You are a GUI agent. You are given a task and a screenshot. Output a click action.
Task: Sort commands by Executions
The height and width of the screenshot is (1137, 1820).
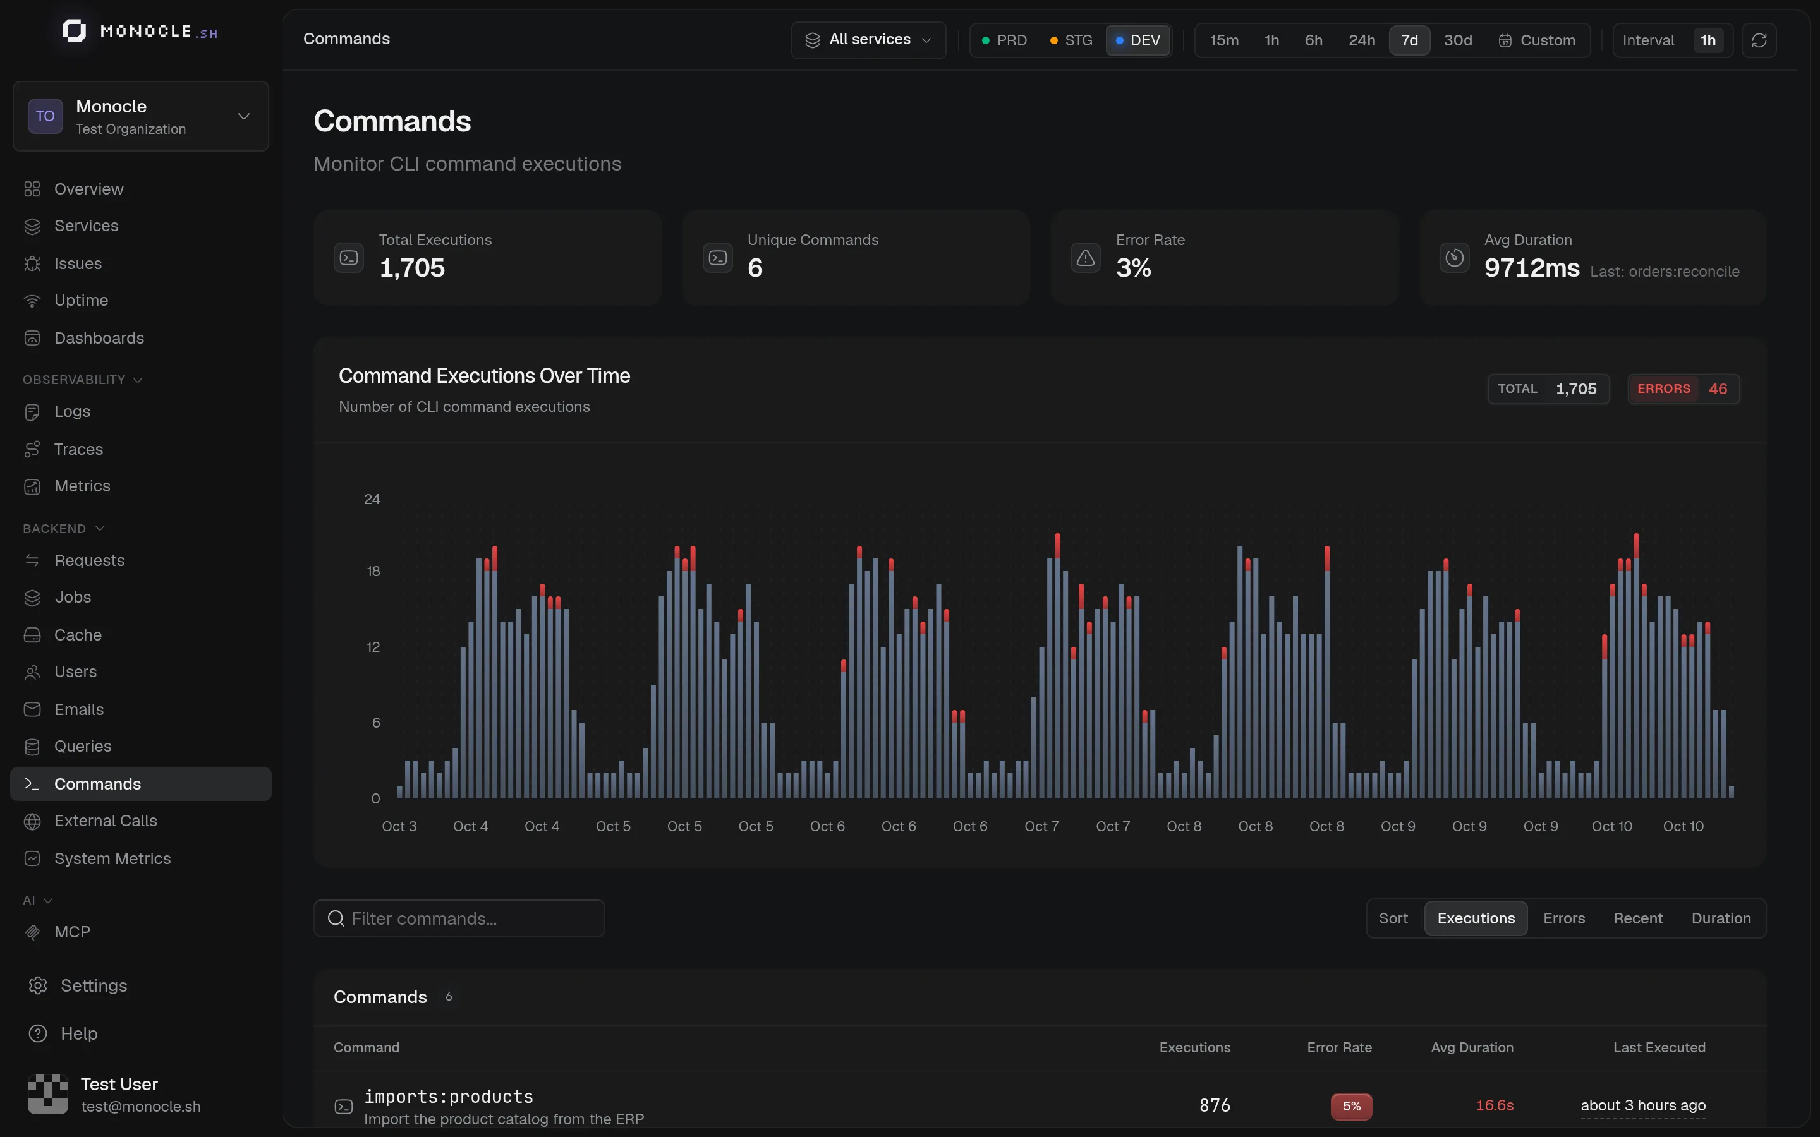(1476, 918)
